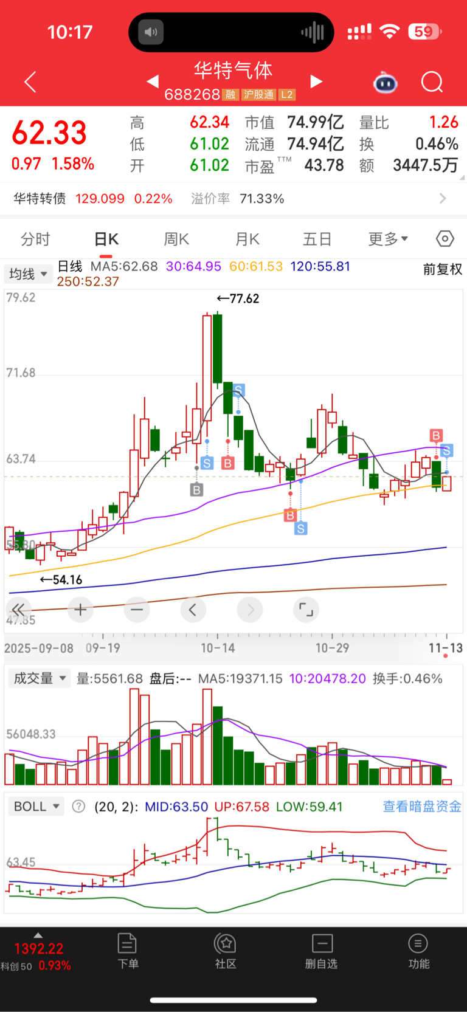This screenshot has height=1012, width=467.
Task: Tap 华特气体 stock title
Action: tap(233, 71)
